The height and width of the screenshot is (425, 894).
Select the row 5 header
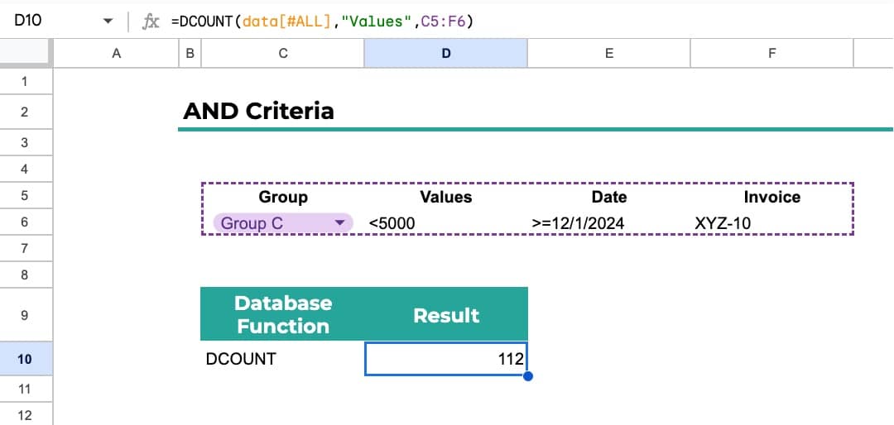point(25,196)
